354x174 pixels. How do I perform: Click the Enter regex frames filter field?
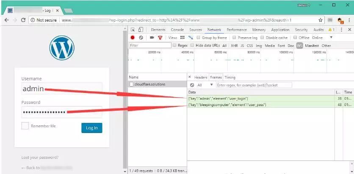[254, 85]
